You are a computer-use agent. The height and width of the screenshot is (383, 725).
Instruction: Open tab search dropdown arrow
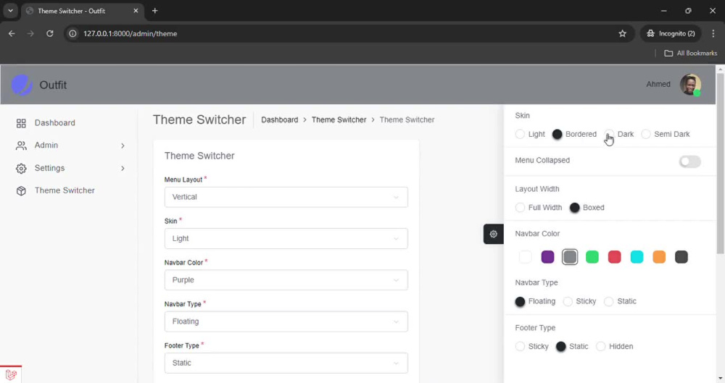pyautogui.click(x=10, y=11)
